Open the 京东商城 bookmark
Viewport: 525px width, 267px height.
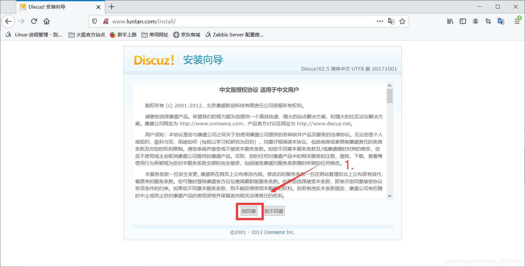(x=187, y=35)
